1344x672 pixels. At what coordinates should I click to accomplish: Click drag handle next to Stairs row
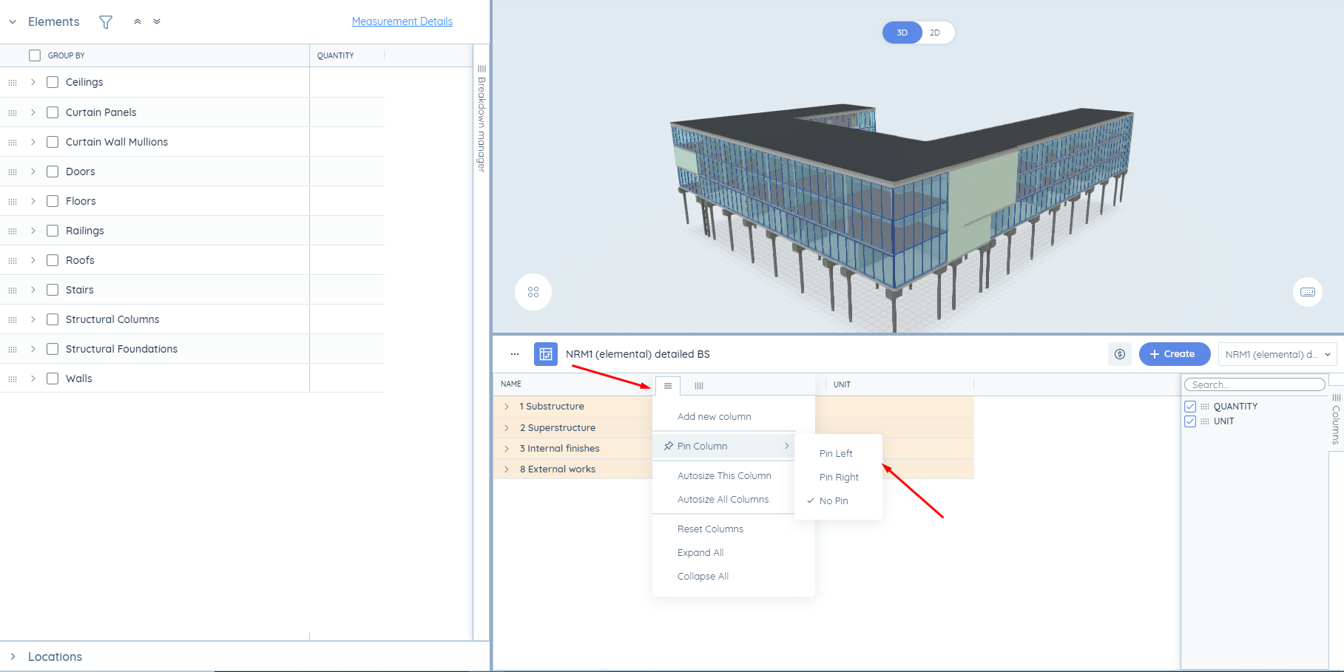coord(13,290)
